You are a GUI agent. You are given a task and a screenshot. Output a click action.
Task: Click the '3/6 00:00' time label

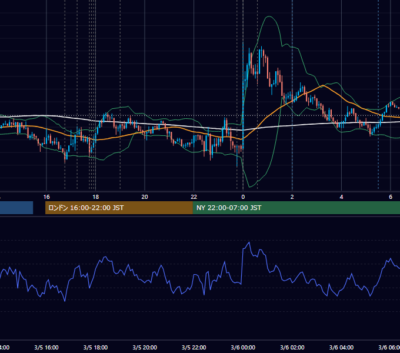(243, 347)
